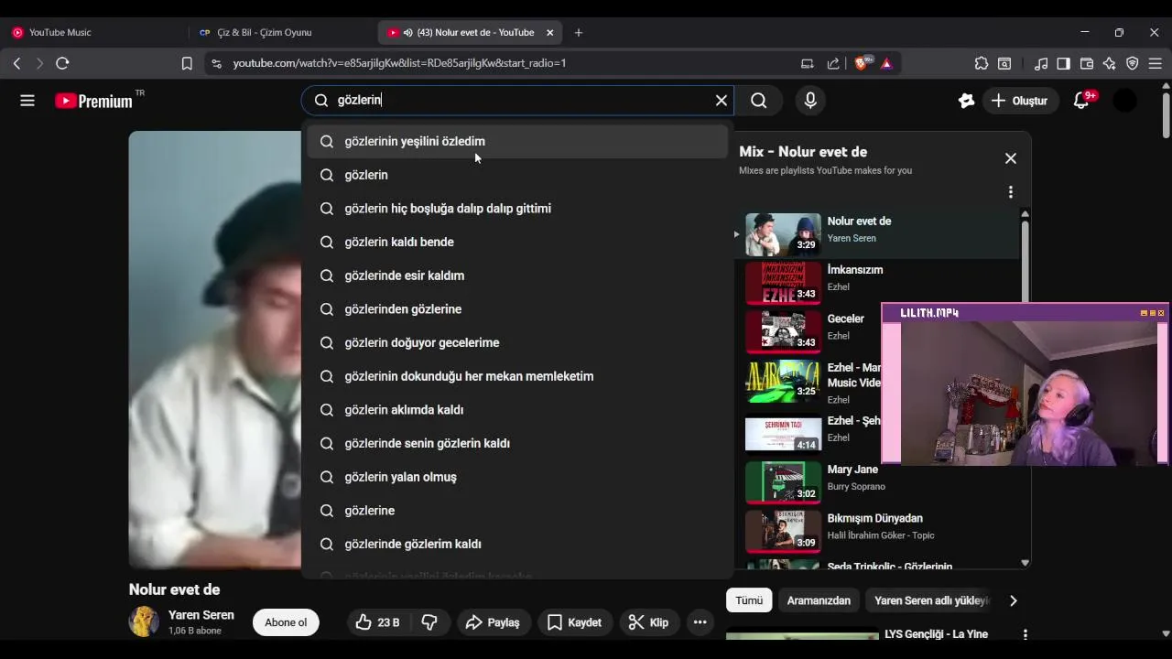1172x659 pixels.
Task: Open the Brave wallet icon
Action: pos(1087,63)
